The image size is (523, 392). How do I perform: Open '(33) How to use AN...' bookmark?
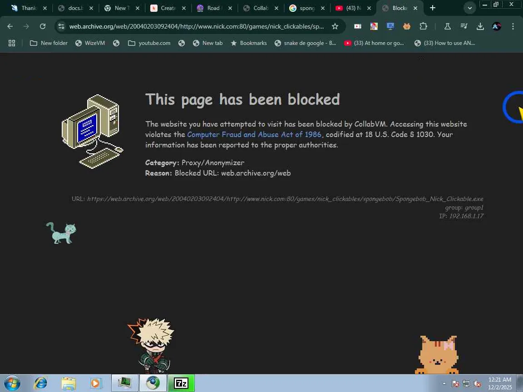444,43
